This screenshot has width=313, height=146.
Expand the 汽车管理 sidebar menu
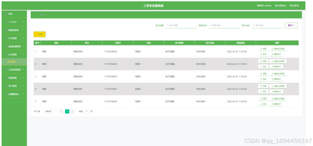pos(14,38)
